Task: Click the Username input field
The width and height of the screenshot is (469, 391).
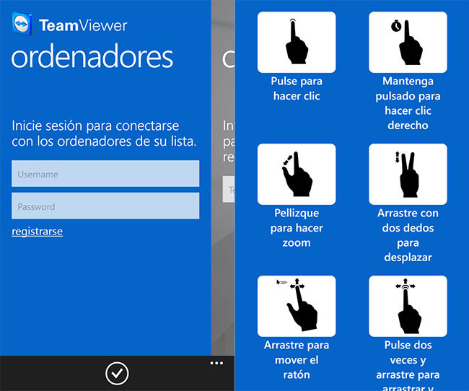Action: [105, 174]
